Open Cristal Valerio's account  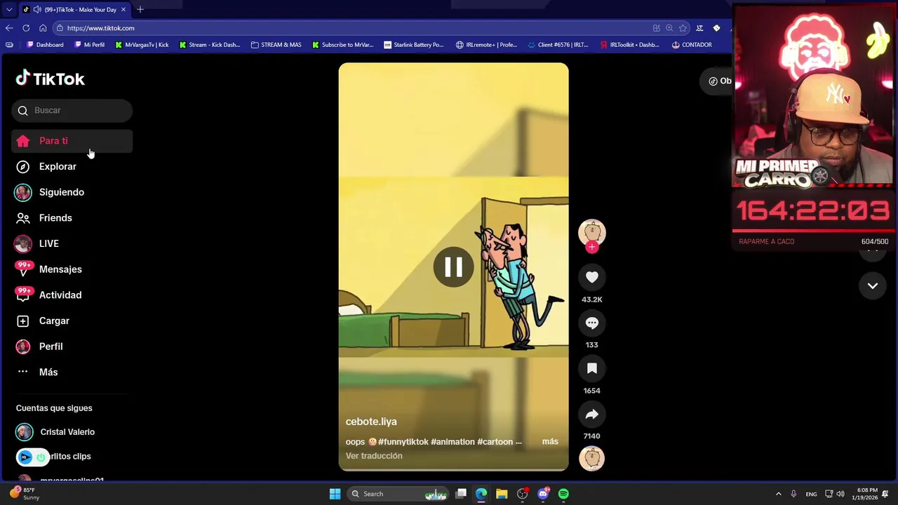tap(67, 432)
